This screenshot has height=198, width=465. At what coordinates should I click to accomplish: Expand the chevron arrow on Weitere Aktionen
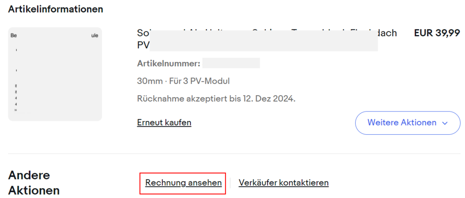445,123
